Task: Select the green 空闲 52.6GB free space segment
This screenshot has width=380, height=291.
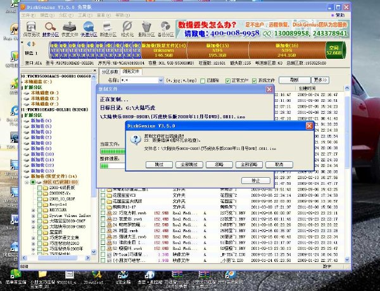Action: pyautogui.click(x=336, y=51)
